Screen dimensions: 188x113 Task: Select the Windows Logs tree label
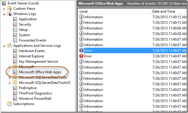(24, 14)
